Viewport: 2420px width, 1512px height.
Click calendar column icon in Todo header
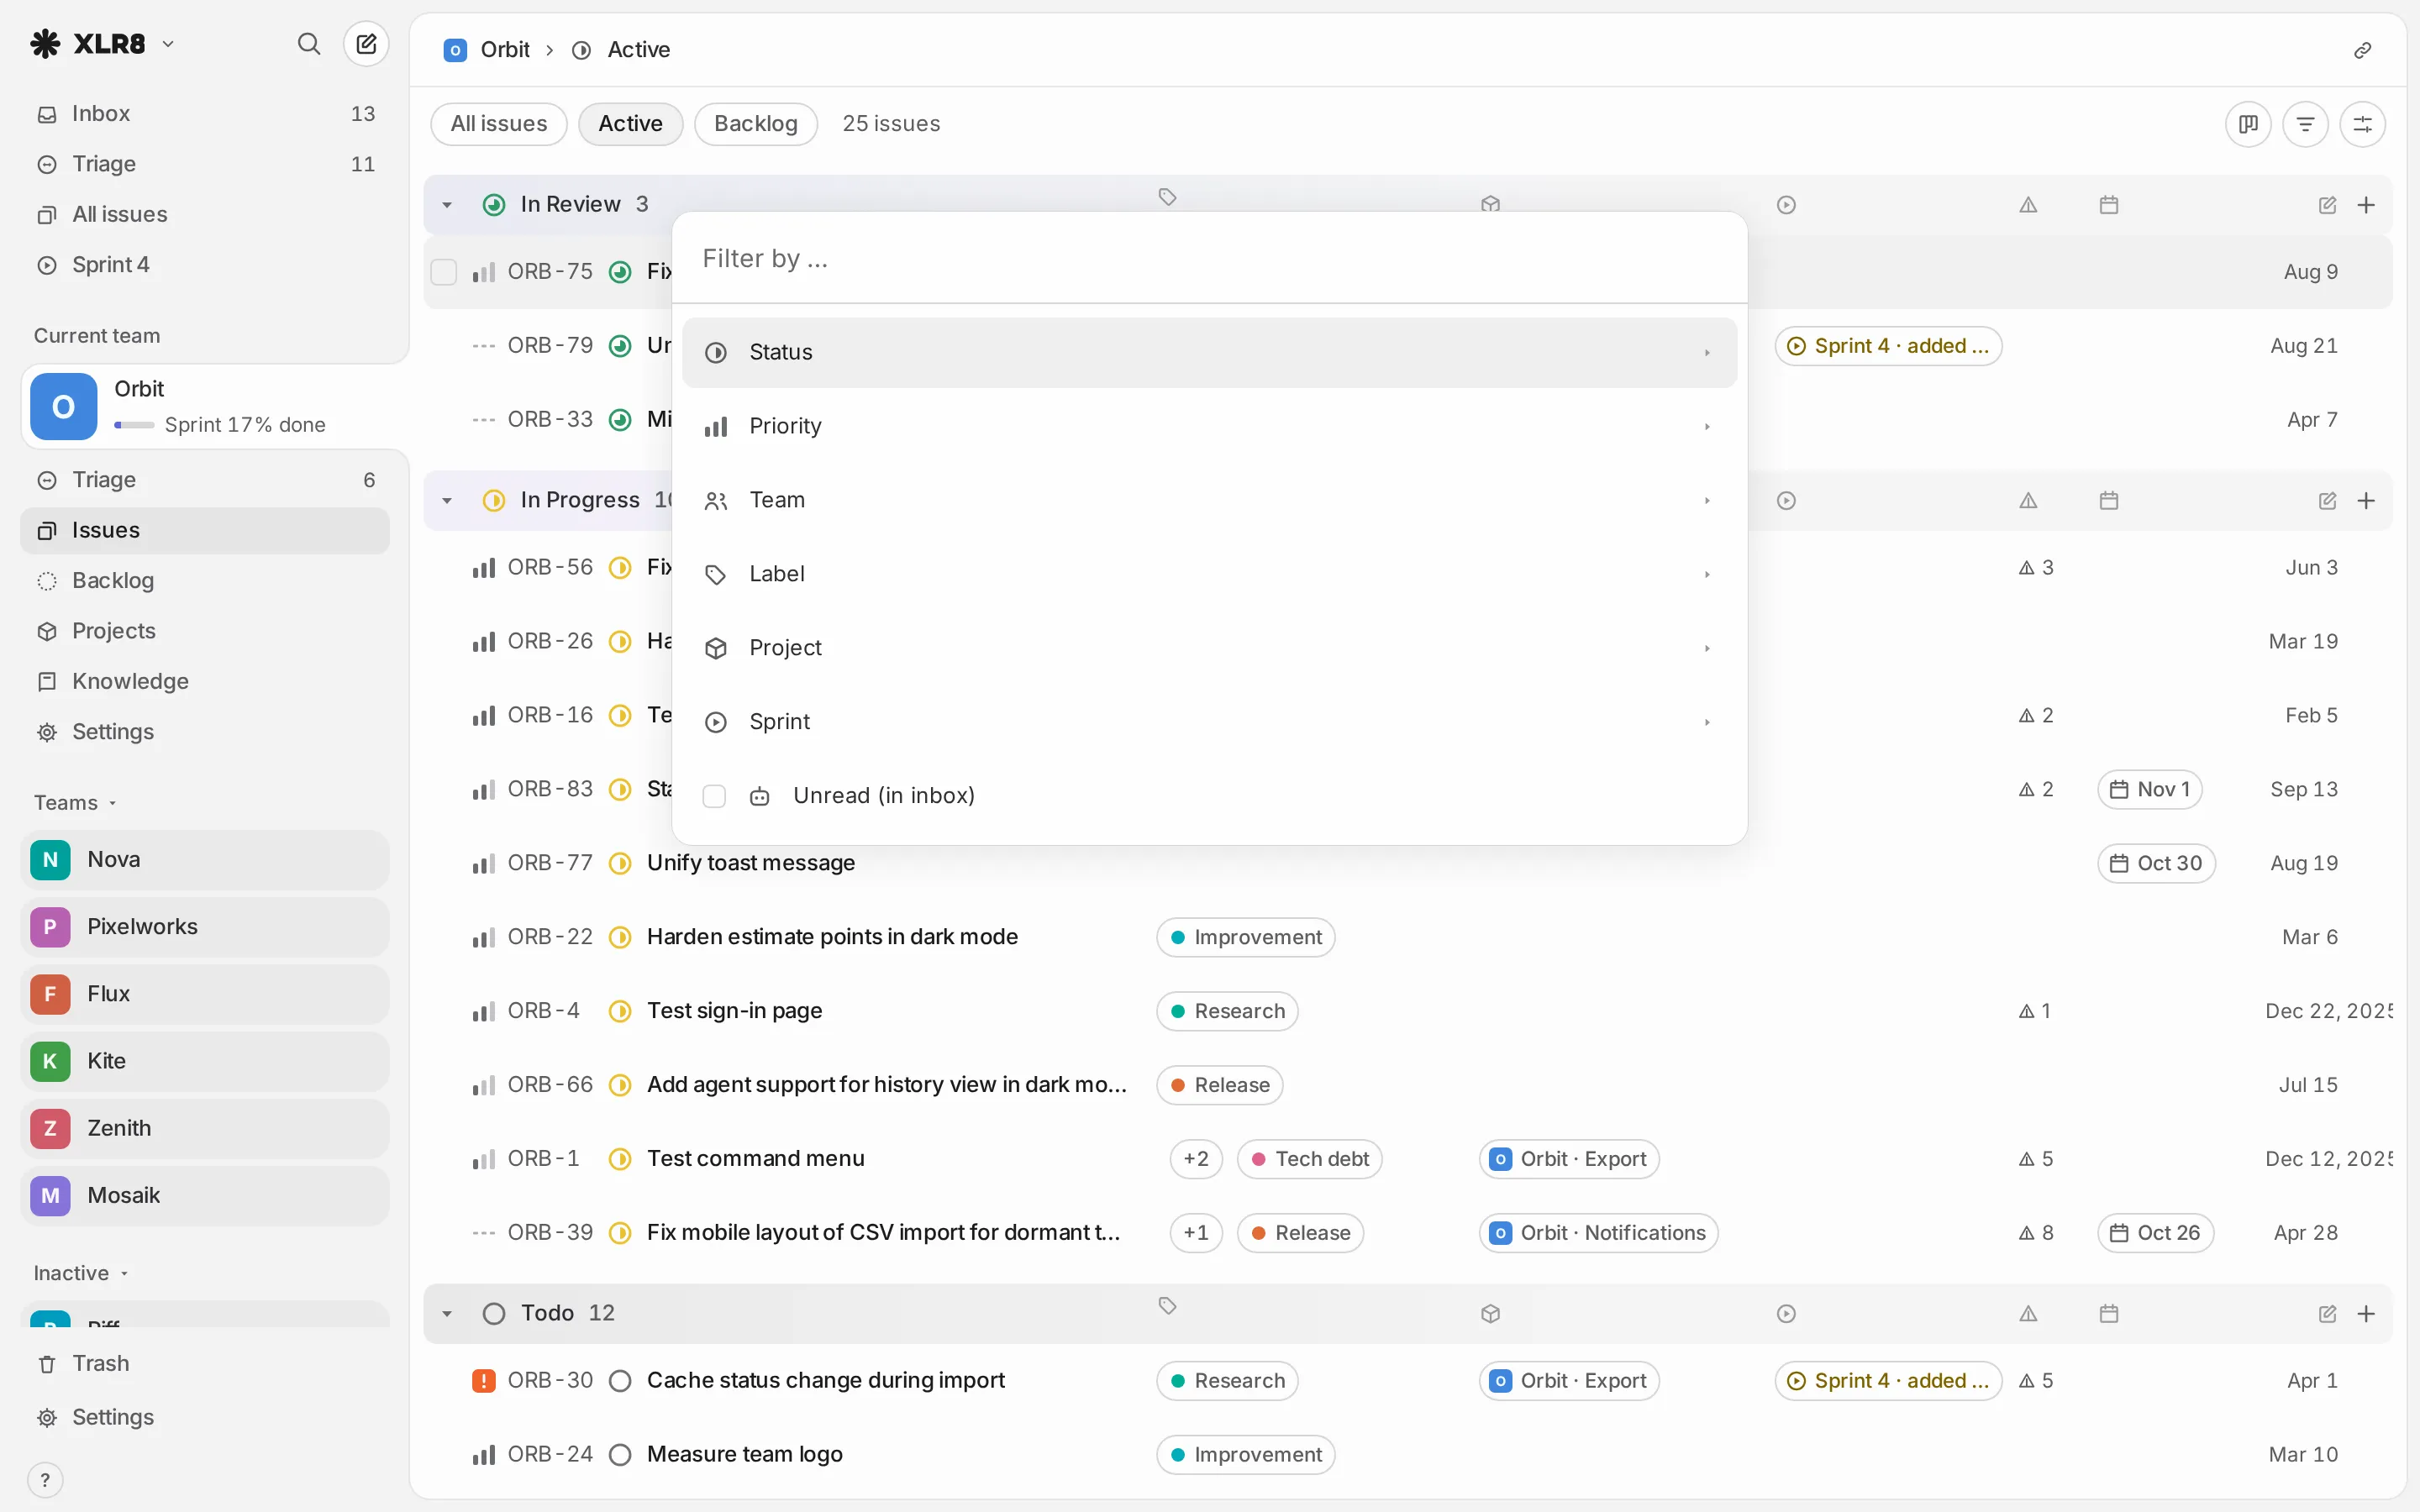[x=2109, y=1313]
